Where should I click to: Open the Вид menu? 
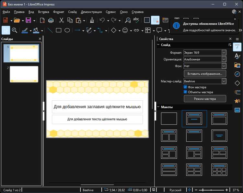coord(31,12)
